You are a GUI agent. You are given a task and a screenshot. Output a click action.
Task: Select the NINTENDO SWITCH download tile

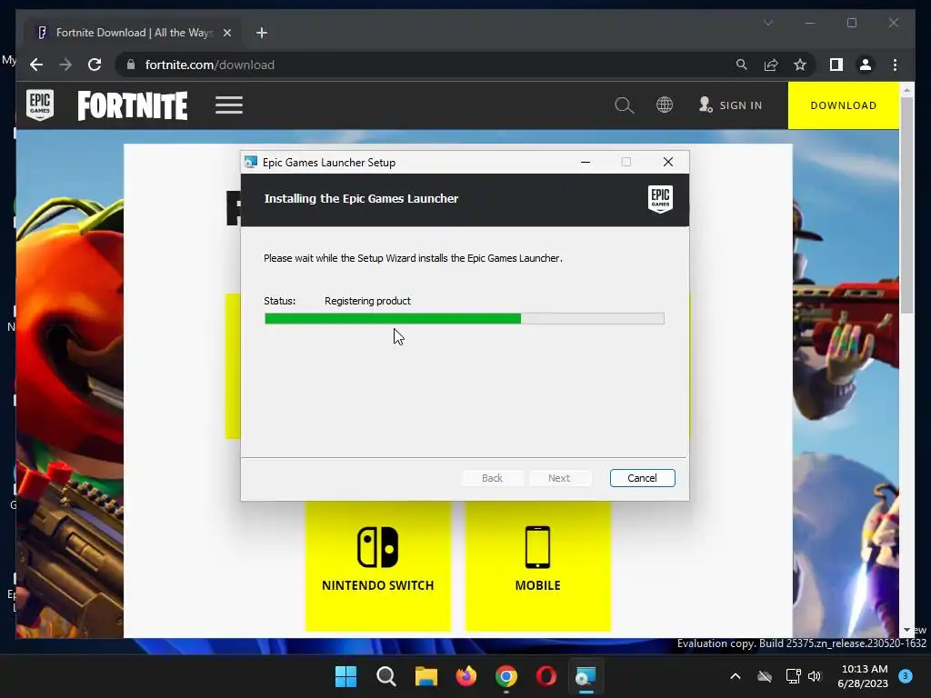tap(378, 565)
